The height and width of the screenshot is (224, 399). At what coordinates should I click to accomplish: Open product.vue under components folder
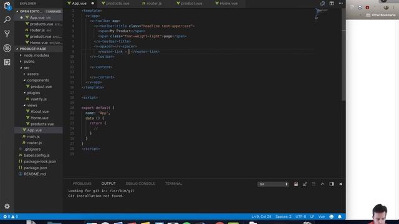[x=41, y=86]
